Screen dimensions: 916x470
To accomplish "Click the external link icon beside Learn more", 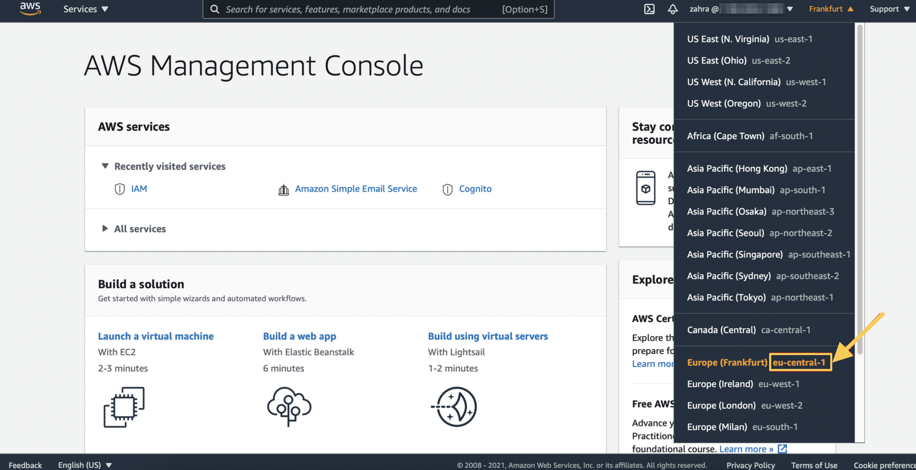I will (782, 449).
